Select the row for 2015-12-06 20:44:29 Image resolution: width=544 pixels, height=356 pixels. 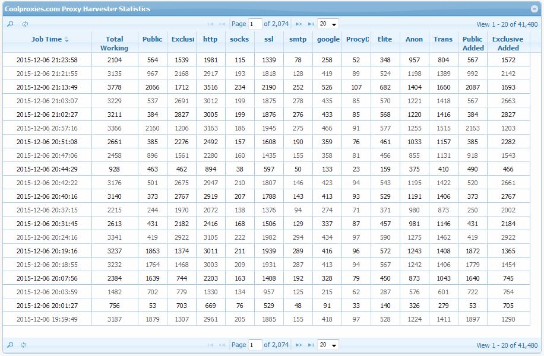pyautogui.click(x=47, y=169)
